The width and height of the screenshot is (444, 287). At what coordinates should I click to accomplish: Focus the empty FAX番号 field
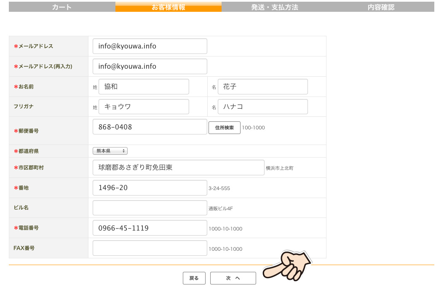coord(150,248)
